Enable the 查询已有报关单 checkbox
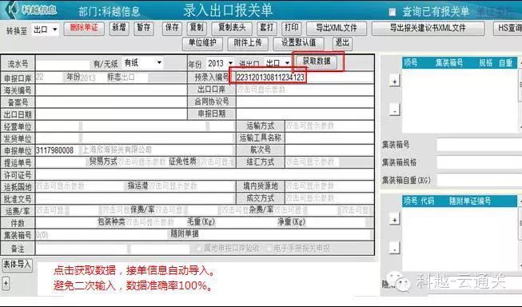522x307 pixels. tap(392, 12)
